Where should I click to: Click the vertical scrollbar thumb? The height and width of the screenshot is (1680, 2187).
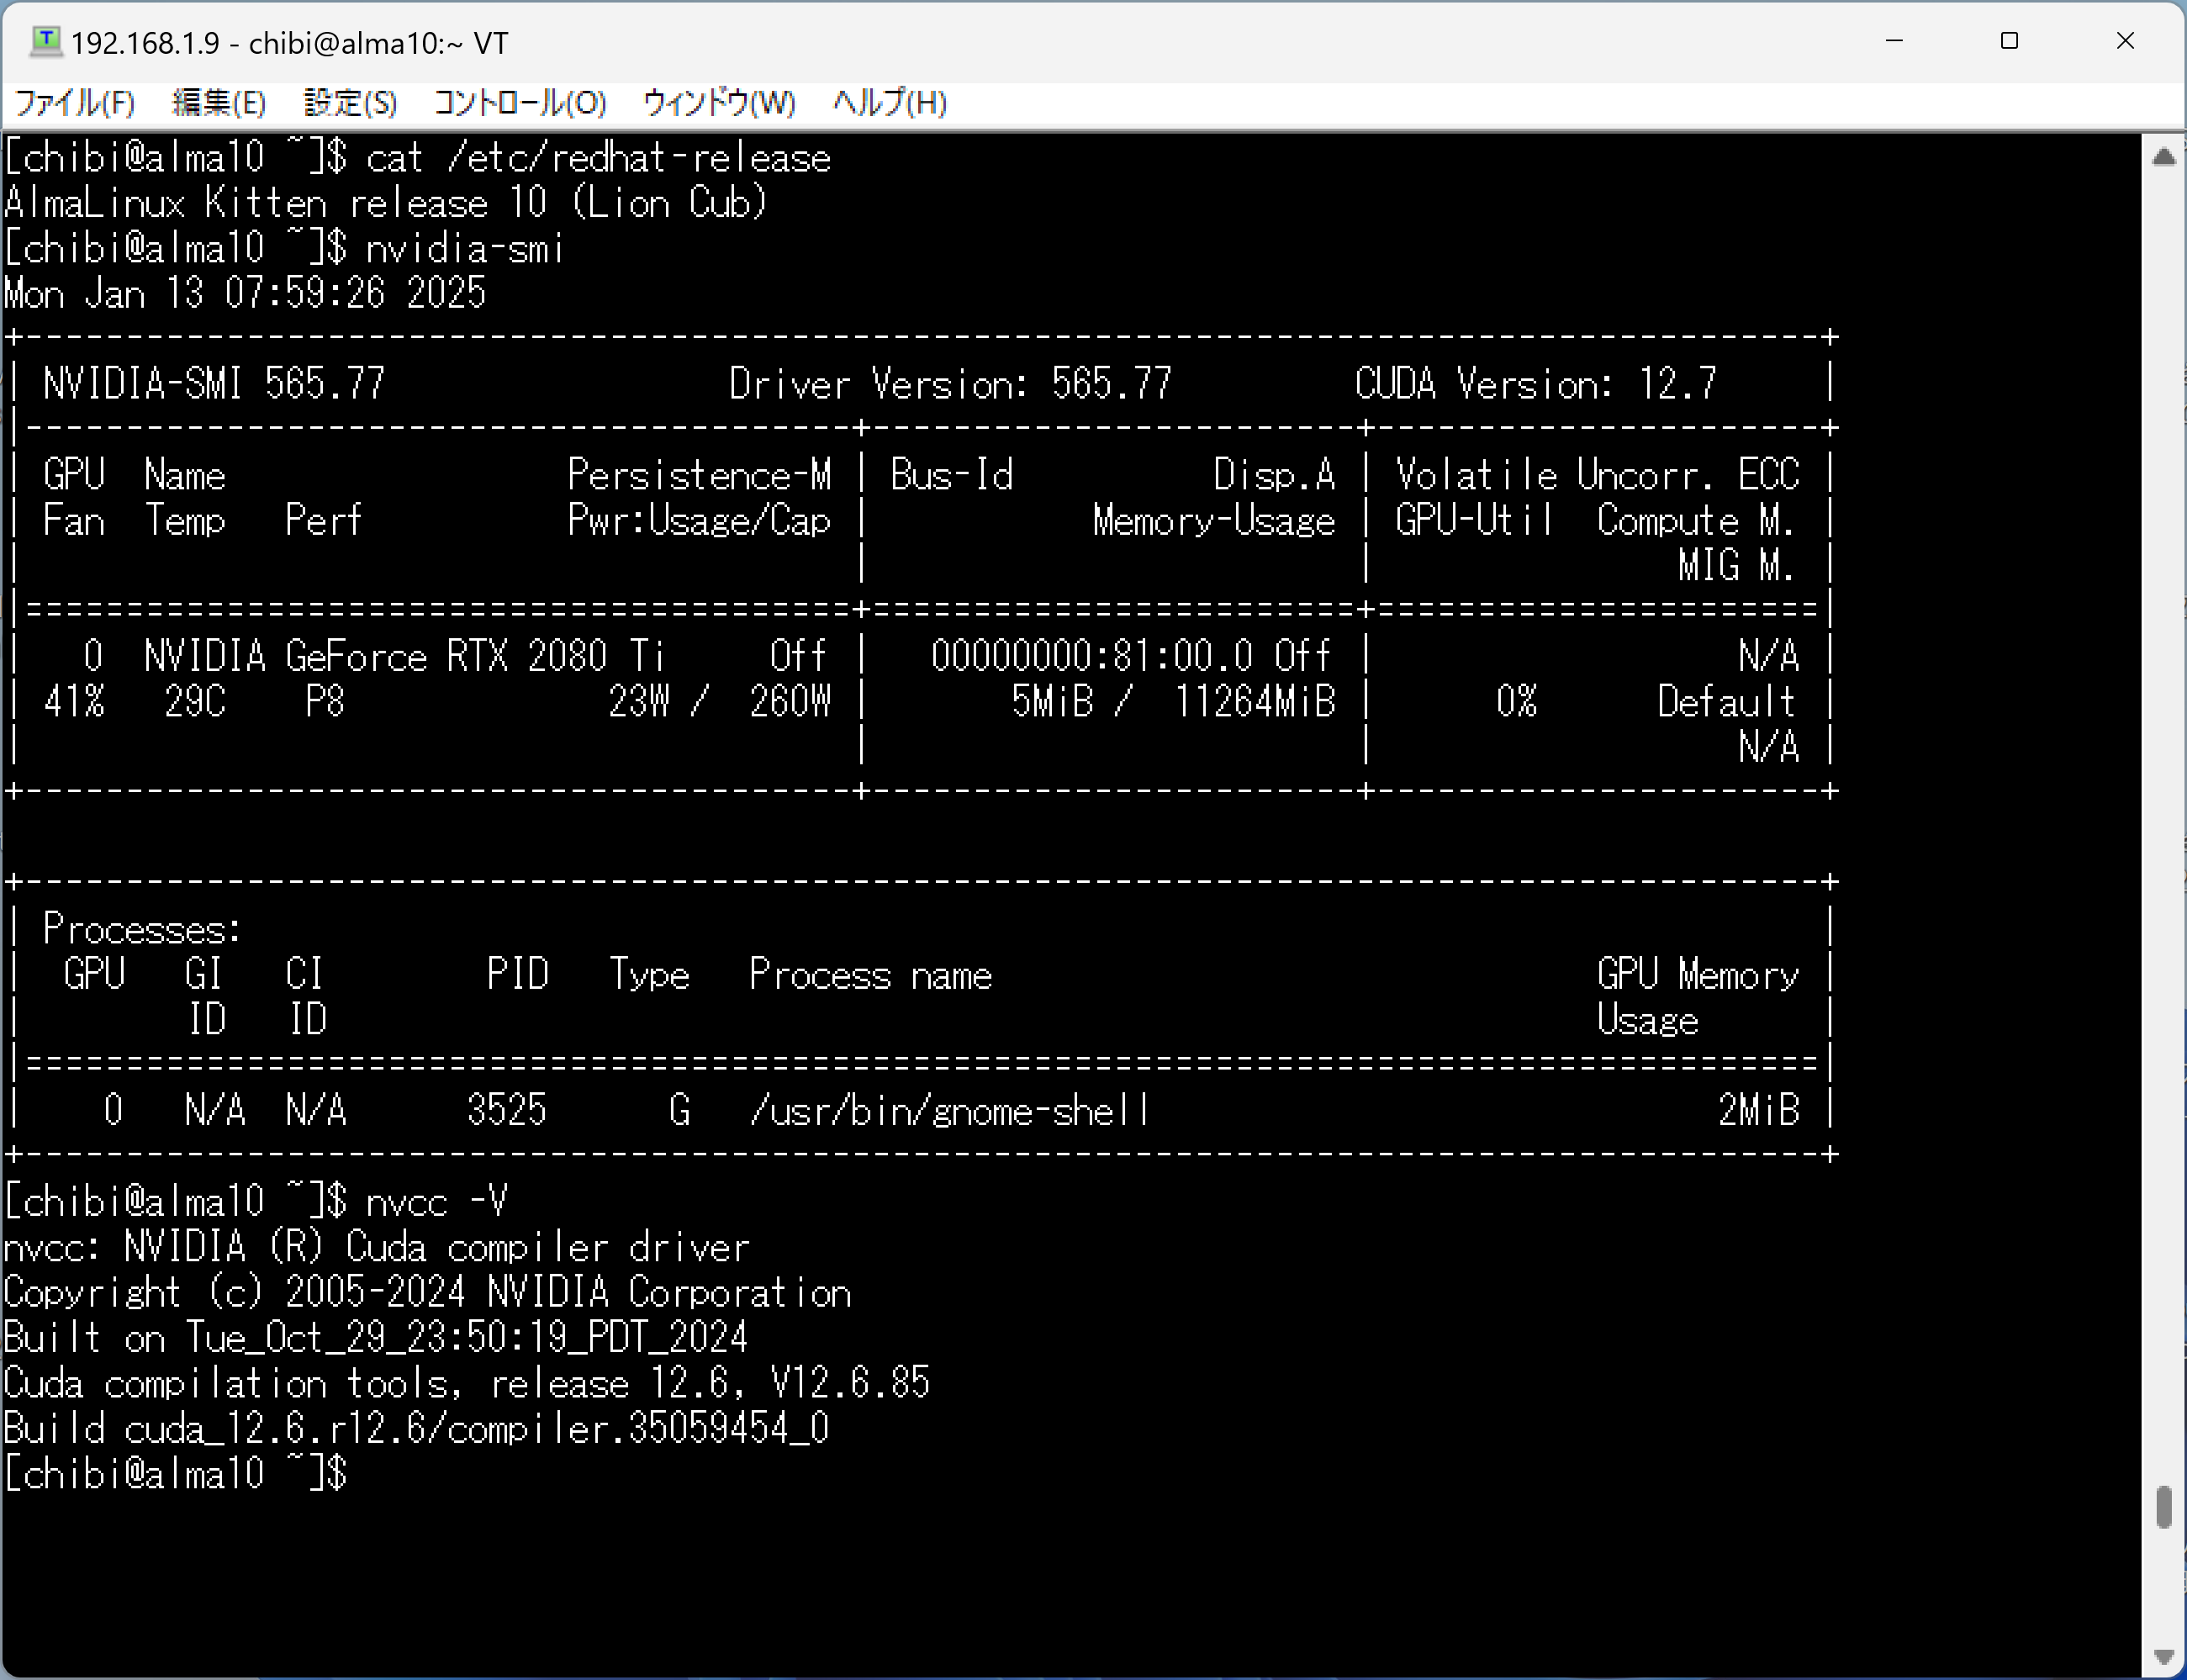pyautogui.click(x=2164, y=1506)
